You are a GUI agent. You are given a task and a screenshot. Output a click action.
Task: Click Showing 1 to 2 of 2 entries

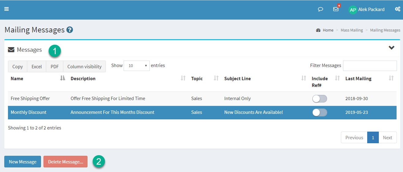35,128
